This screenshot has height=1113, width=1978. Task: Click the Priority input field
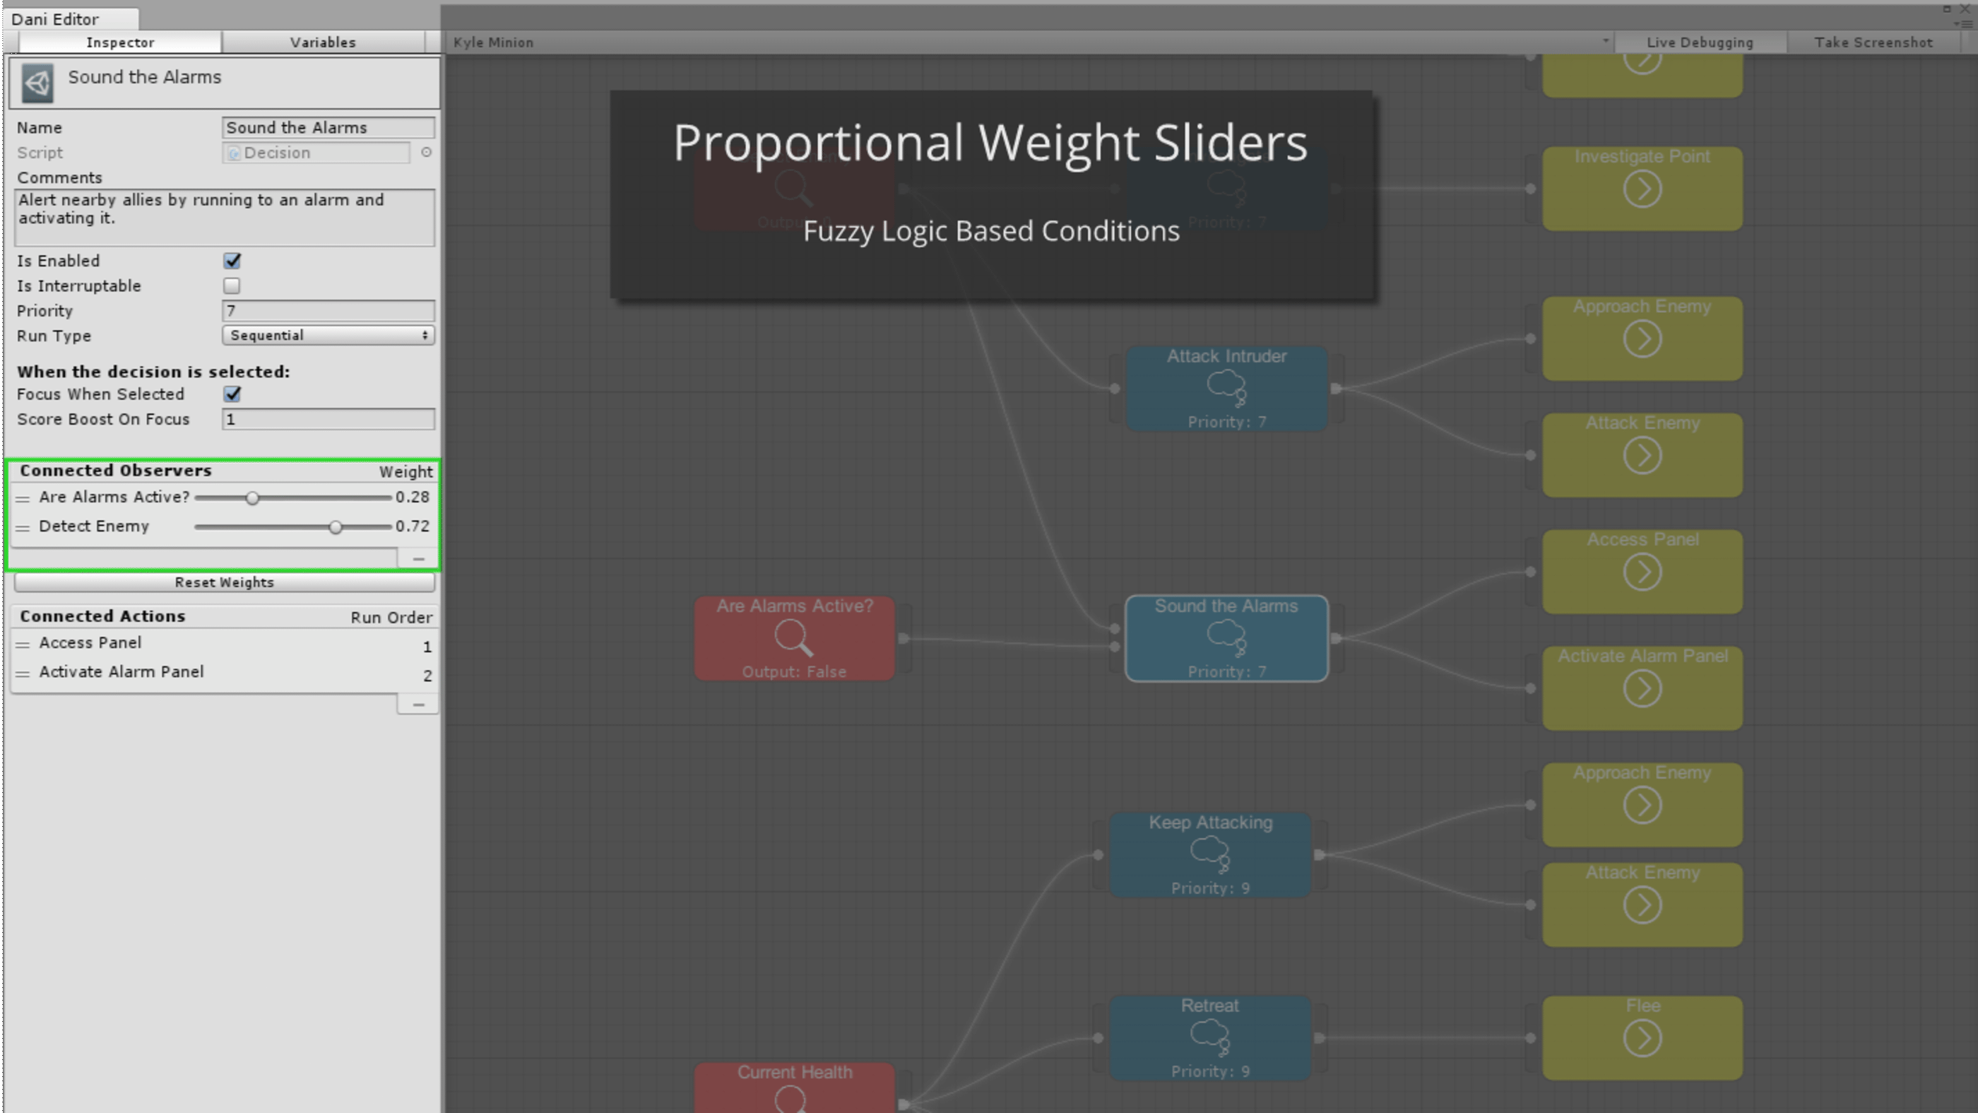[328, 310]
